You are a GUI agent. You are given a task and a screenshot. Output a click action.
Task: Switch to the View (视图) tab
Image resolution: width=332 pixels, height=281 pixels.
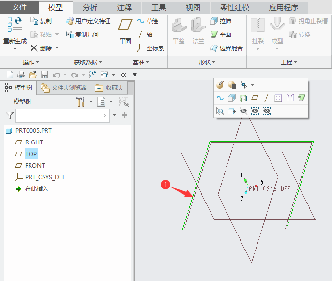pyautogui.click(x=193, y=8)
